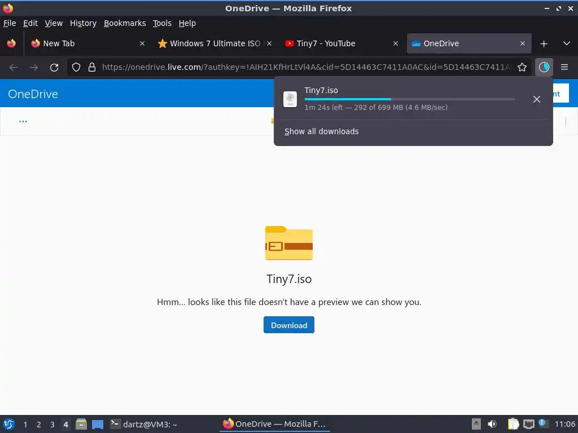Close the Windows 7 Ultimate ISO tab
This screenshot has height=433, width=578.
[269, 43]
